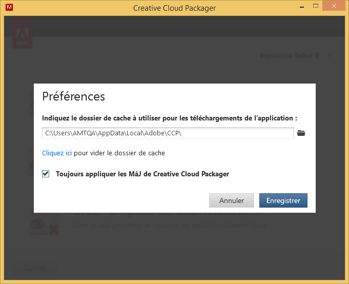The image size is (349, 284).
Task: Click the dimmed Quitter button at bottom left
Action: coord(34,268)
